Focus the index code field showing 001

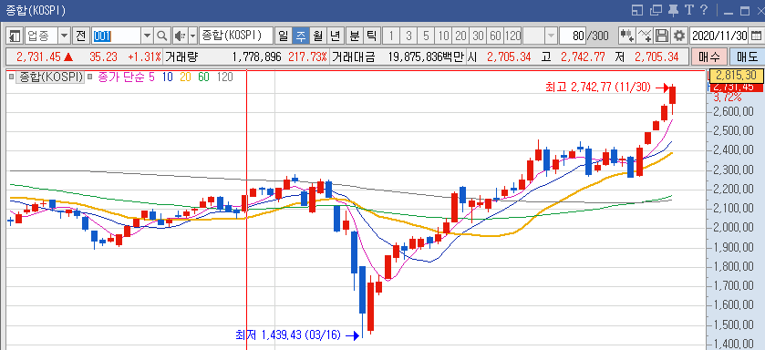[x=116, y=36]
